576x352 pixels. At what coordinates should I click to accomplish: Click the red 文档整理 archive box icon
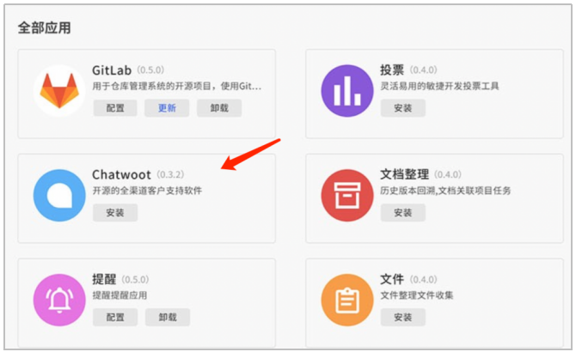[x=347, y=195]
